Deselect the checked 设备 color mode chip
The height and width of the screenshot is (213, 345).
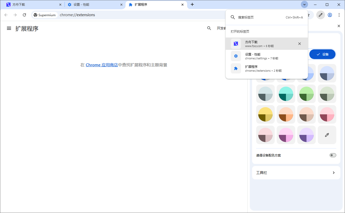[322, 54]
